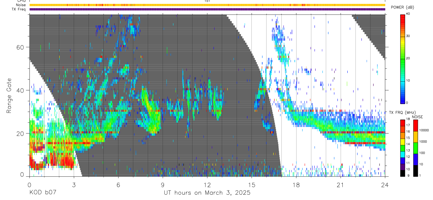Click the 9 hour tick on UT axis

coord(163,184)
